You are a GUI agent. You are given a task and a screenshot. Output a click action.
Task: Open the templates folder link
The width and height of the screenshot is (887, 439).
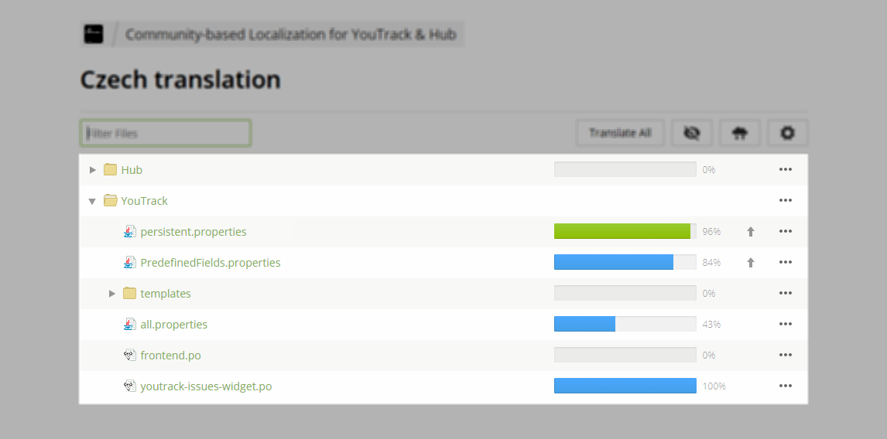(166, 294)
